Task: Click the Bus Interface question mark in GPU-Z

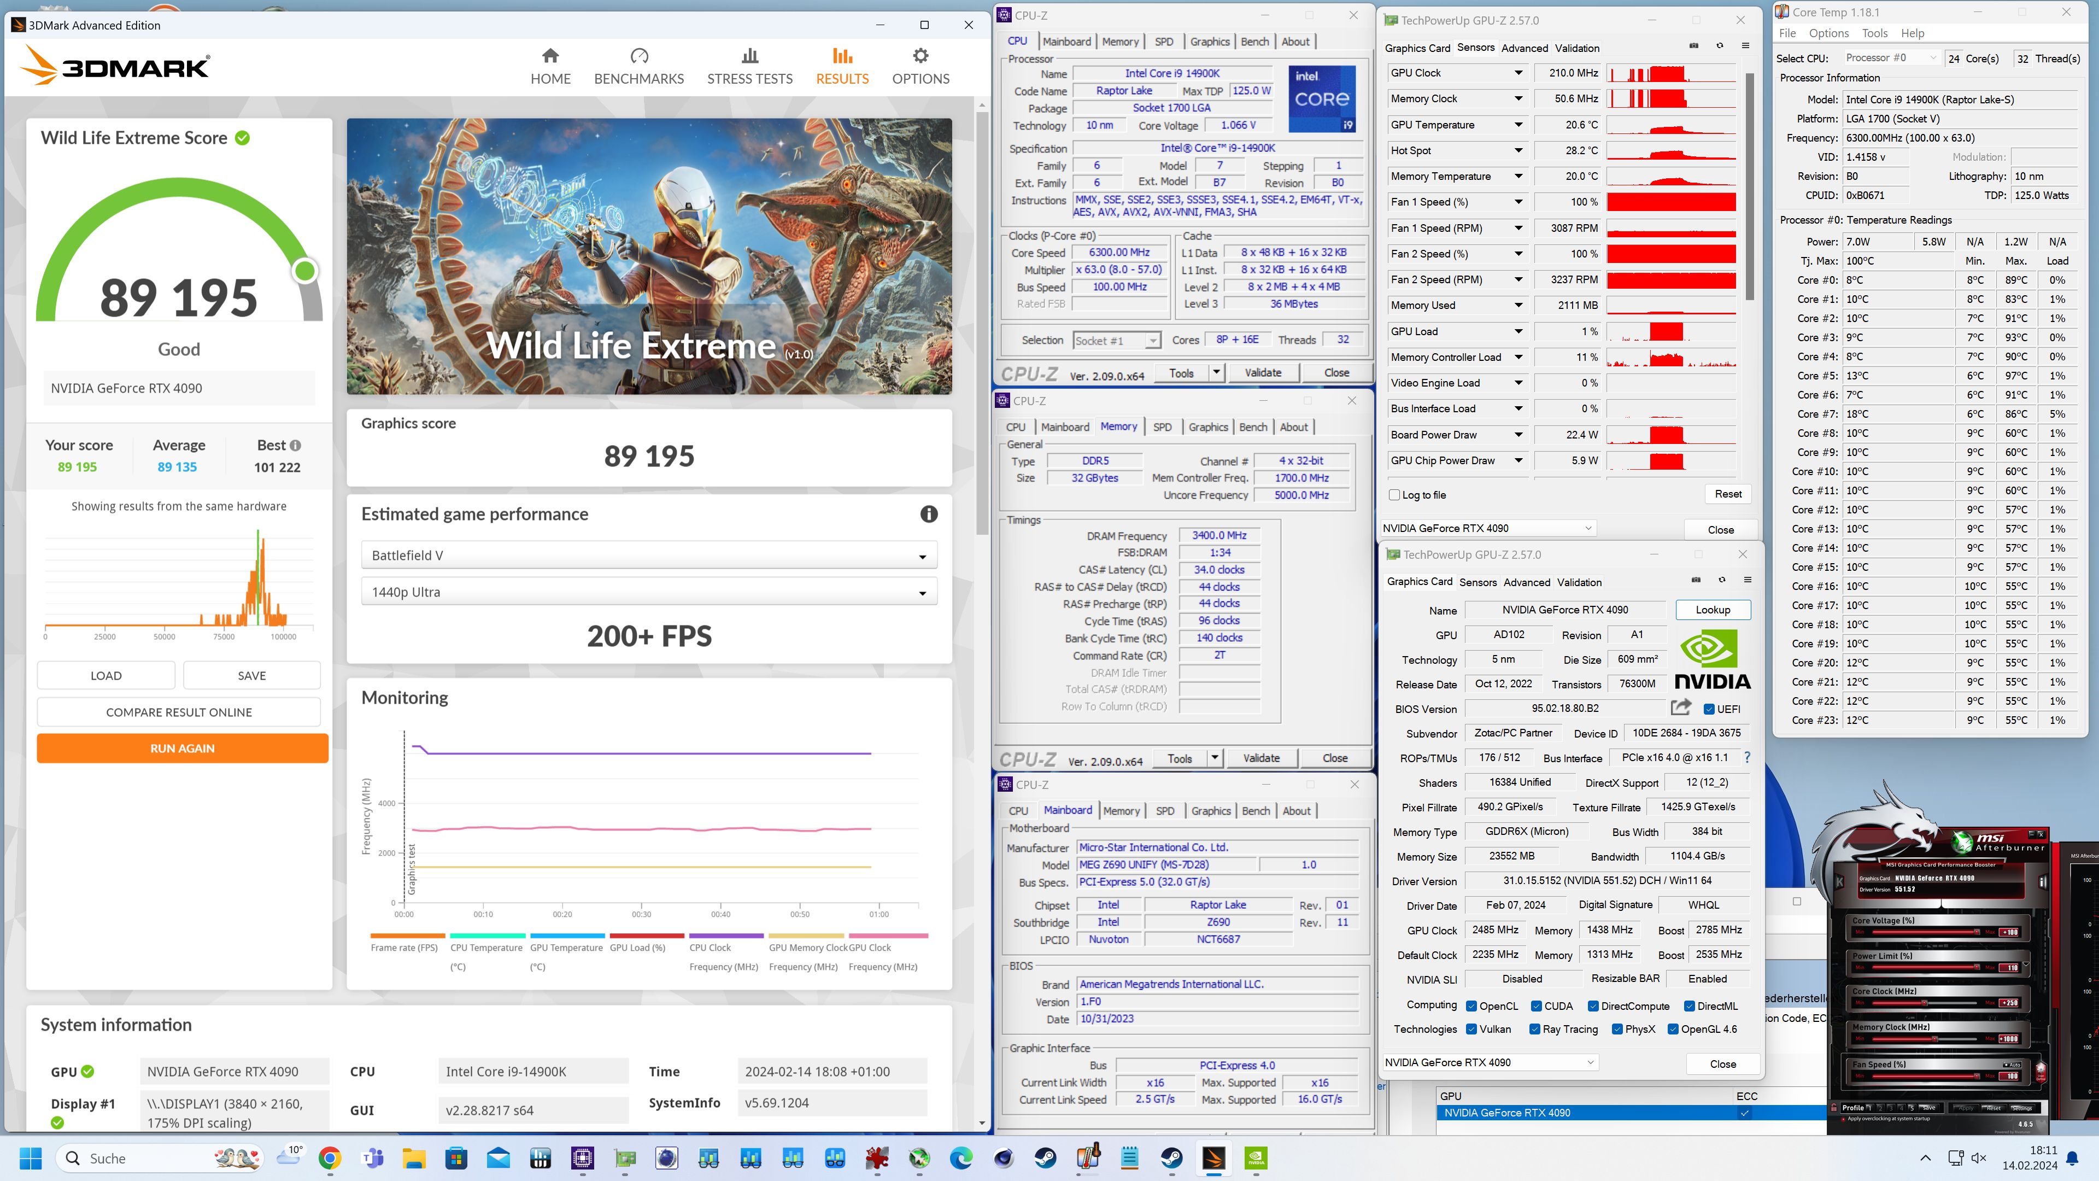Action: tap(1747, 757)
